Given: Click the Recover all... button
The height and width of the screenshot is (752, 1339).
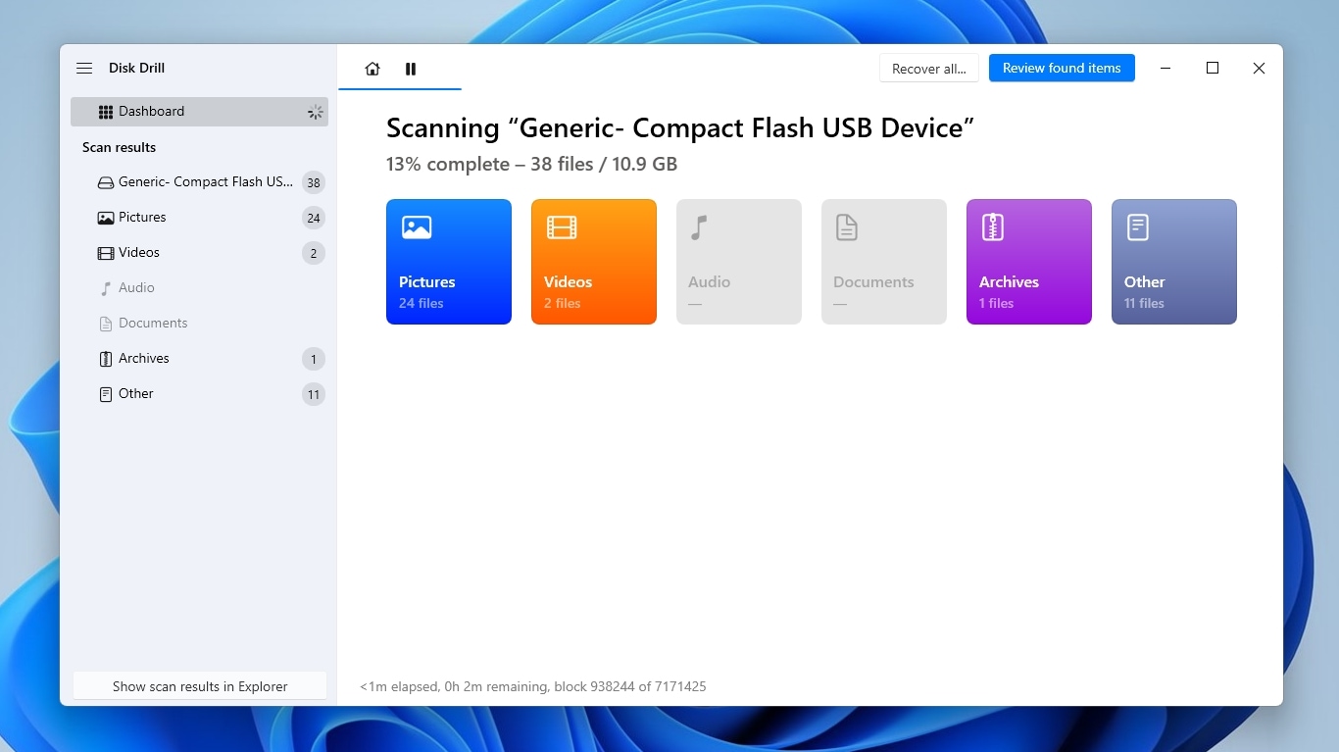Looking at the screenshot, I should [x=929, y=69].
